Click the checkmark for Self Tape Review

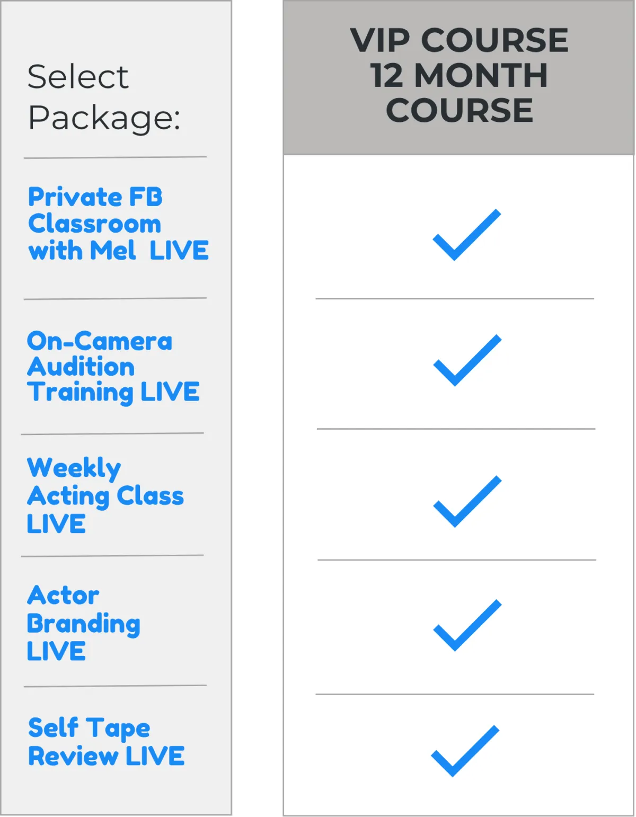pyautogui.click(x=465, y=751)
